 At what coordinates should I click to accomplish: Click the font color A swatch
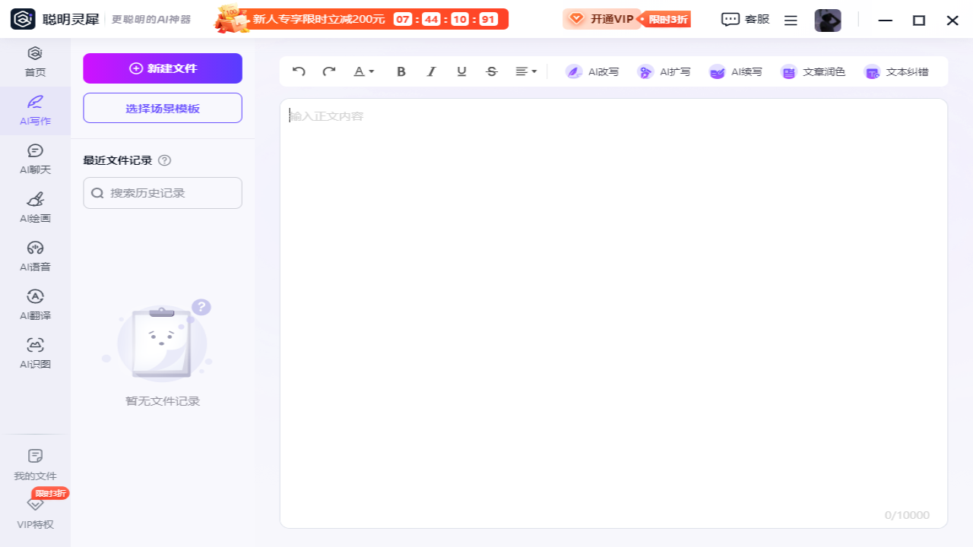[x=360, y=71]
